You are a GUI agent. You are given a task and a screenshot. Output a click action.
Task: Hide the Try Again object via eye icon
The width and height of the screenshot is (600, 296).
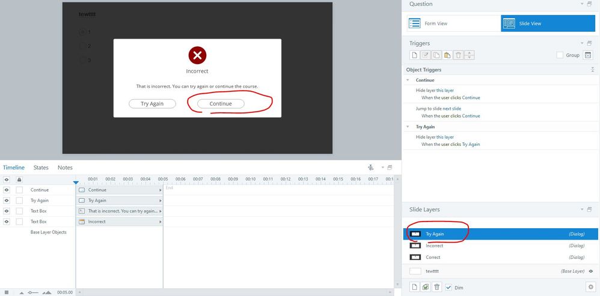pos(7,200)
